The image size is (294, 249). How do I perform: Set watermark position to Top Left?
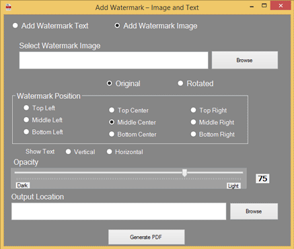pos(39,108)
